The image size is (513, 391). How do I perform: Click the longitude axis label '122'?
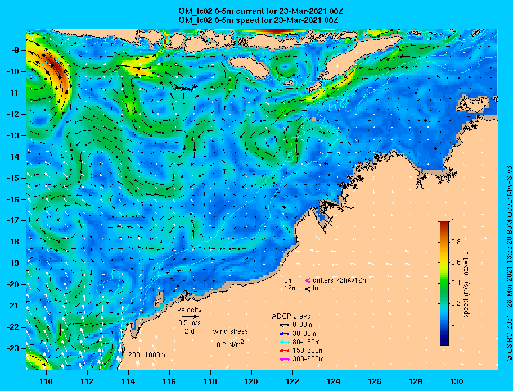[292, 381]
